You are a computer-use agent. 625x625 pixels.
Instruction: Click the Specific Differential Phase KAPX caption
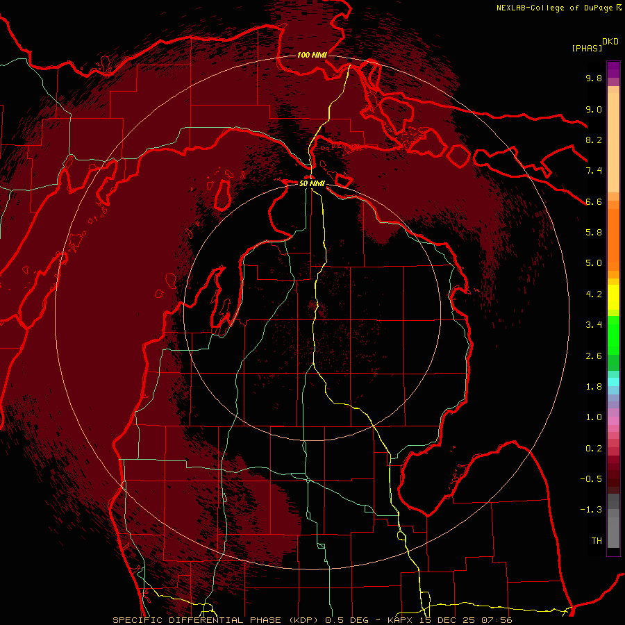click(312, 620)
